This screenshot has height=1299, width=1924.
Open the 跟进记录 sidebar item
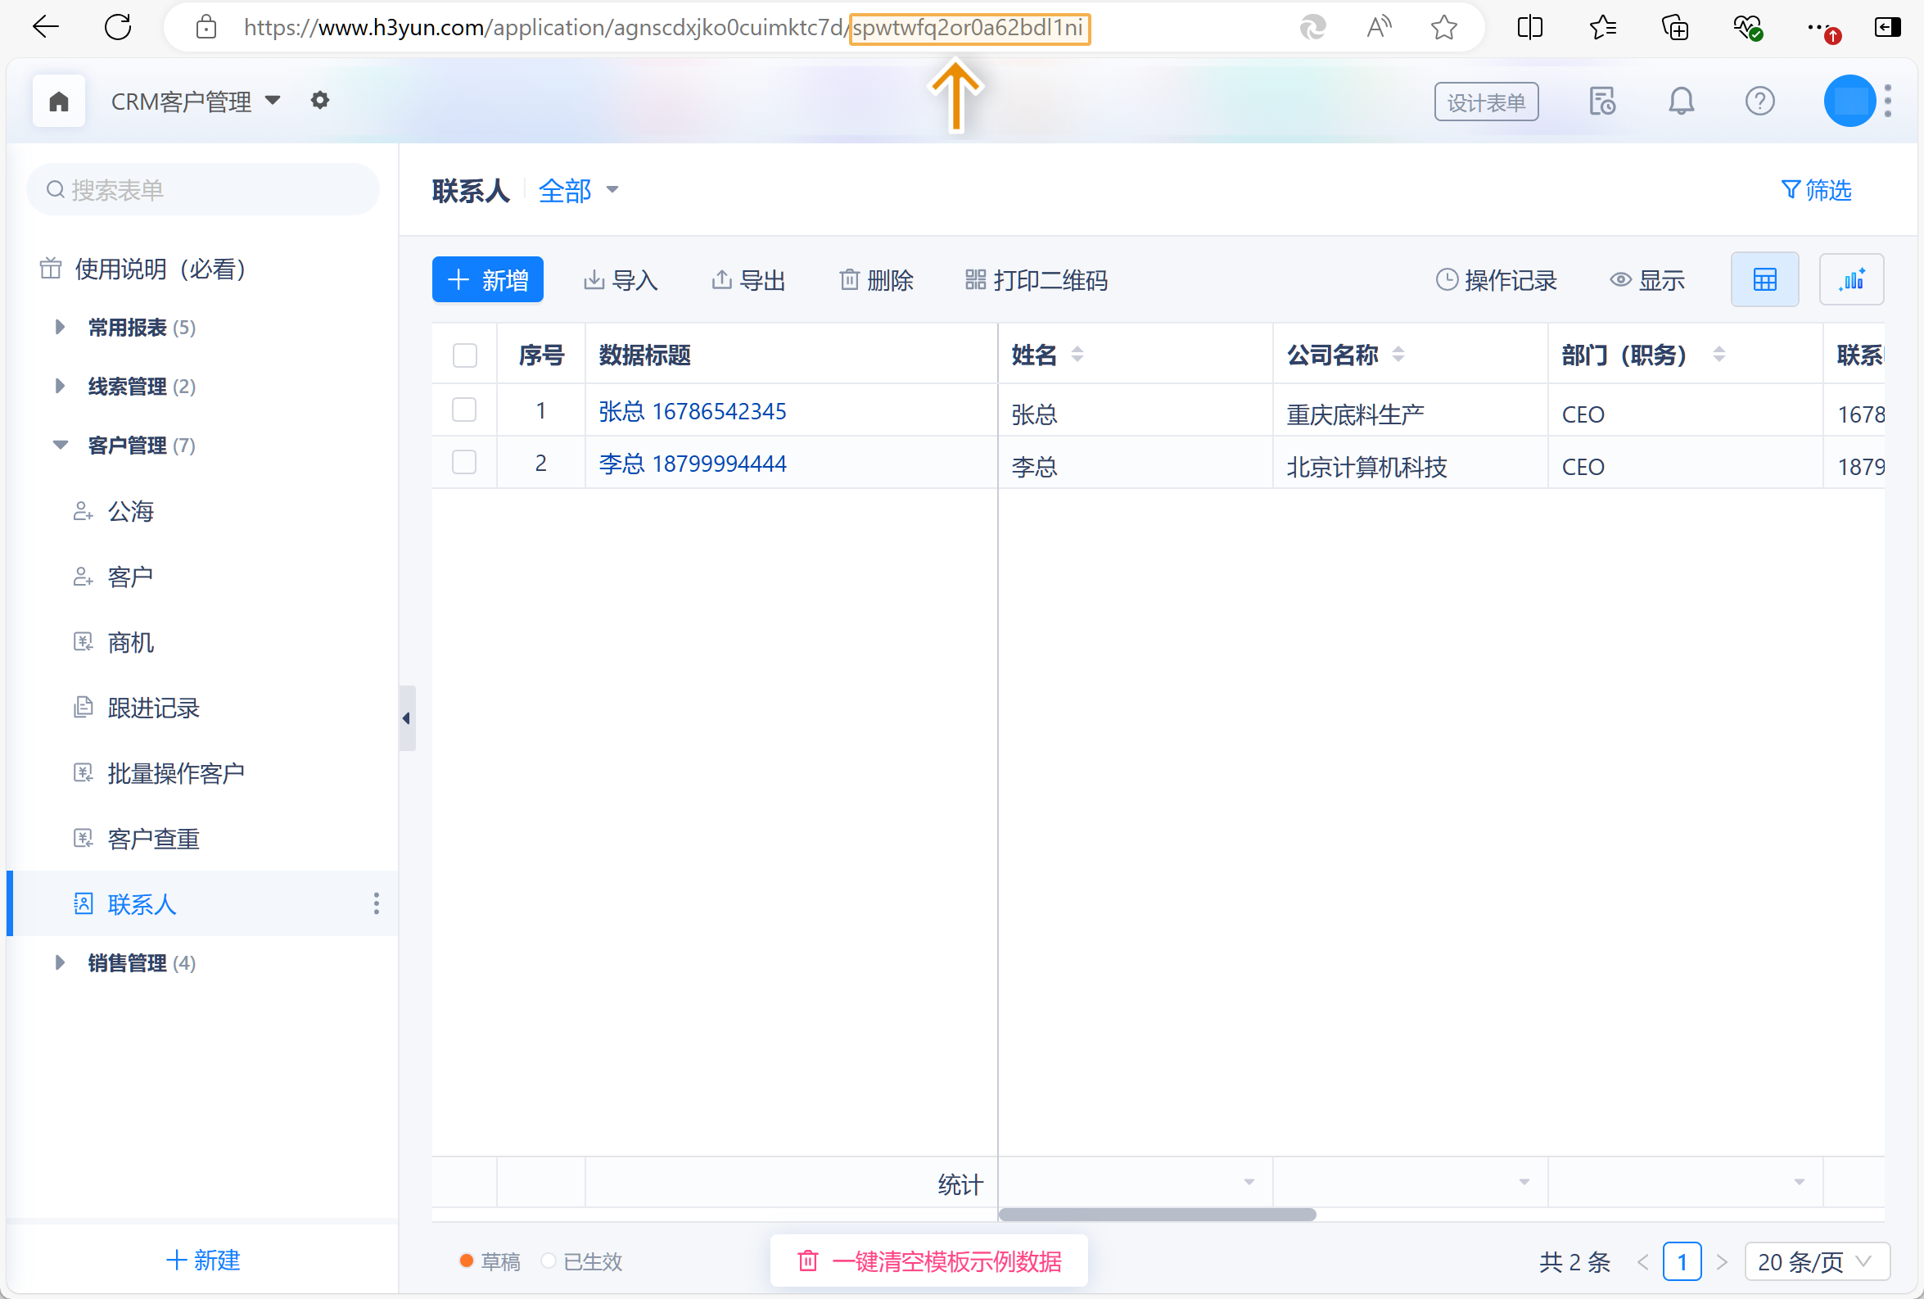[153, 708]
